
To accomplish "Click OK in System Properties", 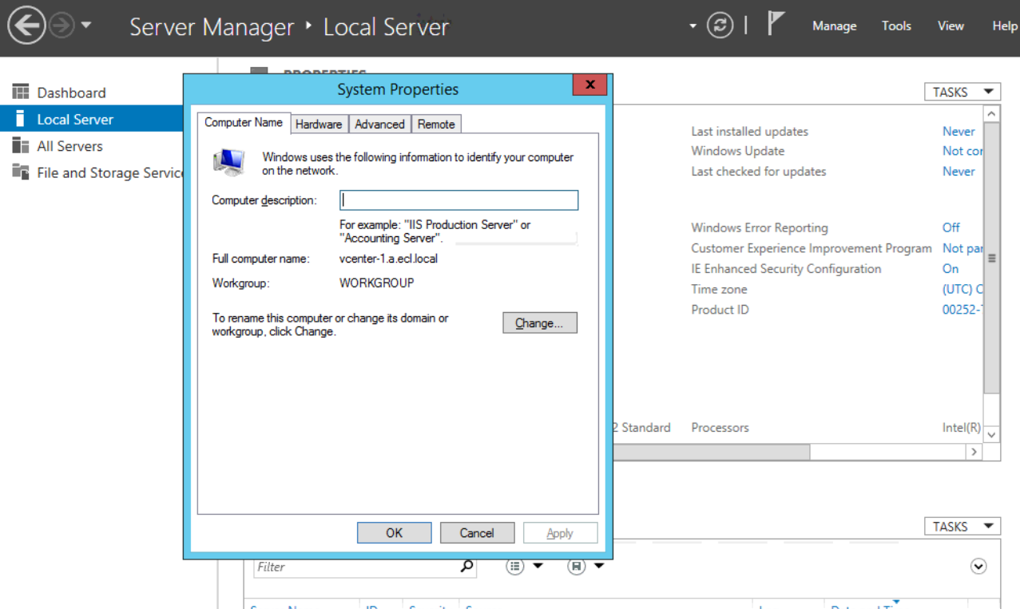I will point(394,532).
